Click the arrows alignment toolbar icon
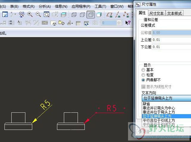Image resolution: width=191 pixels, height=142 pixels. [x=11, y=23]
